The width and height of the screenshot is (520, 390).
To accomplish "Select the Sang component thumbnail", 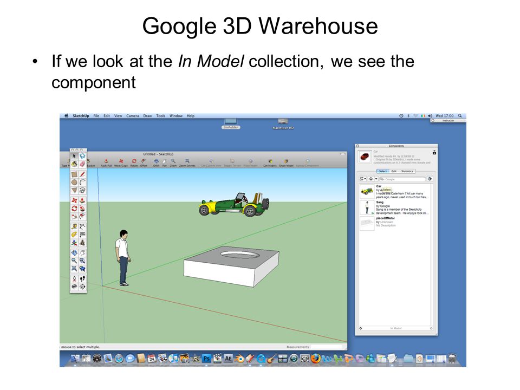I will pos(367,207).
